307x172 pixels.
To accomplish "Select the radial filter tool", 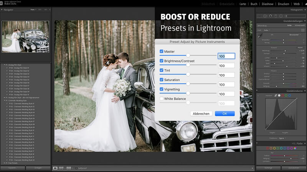I will [x=281, y=16].
